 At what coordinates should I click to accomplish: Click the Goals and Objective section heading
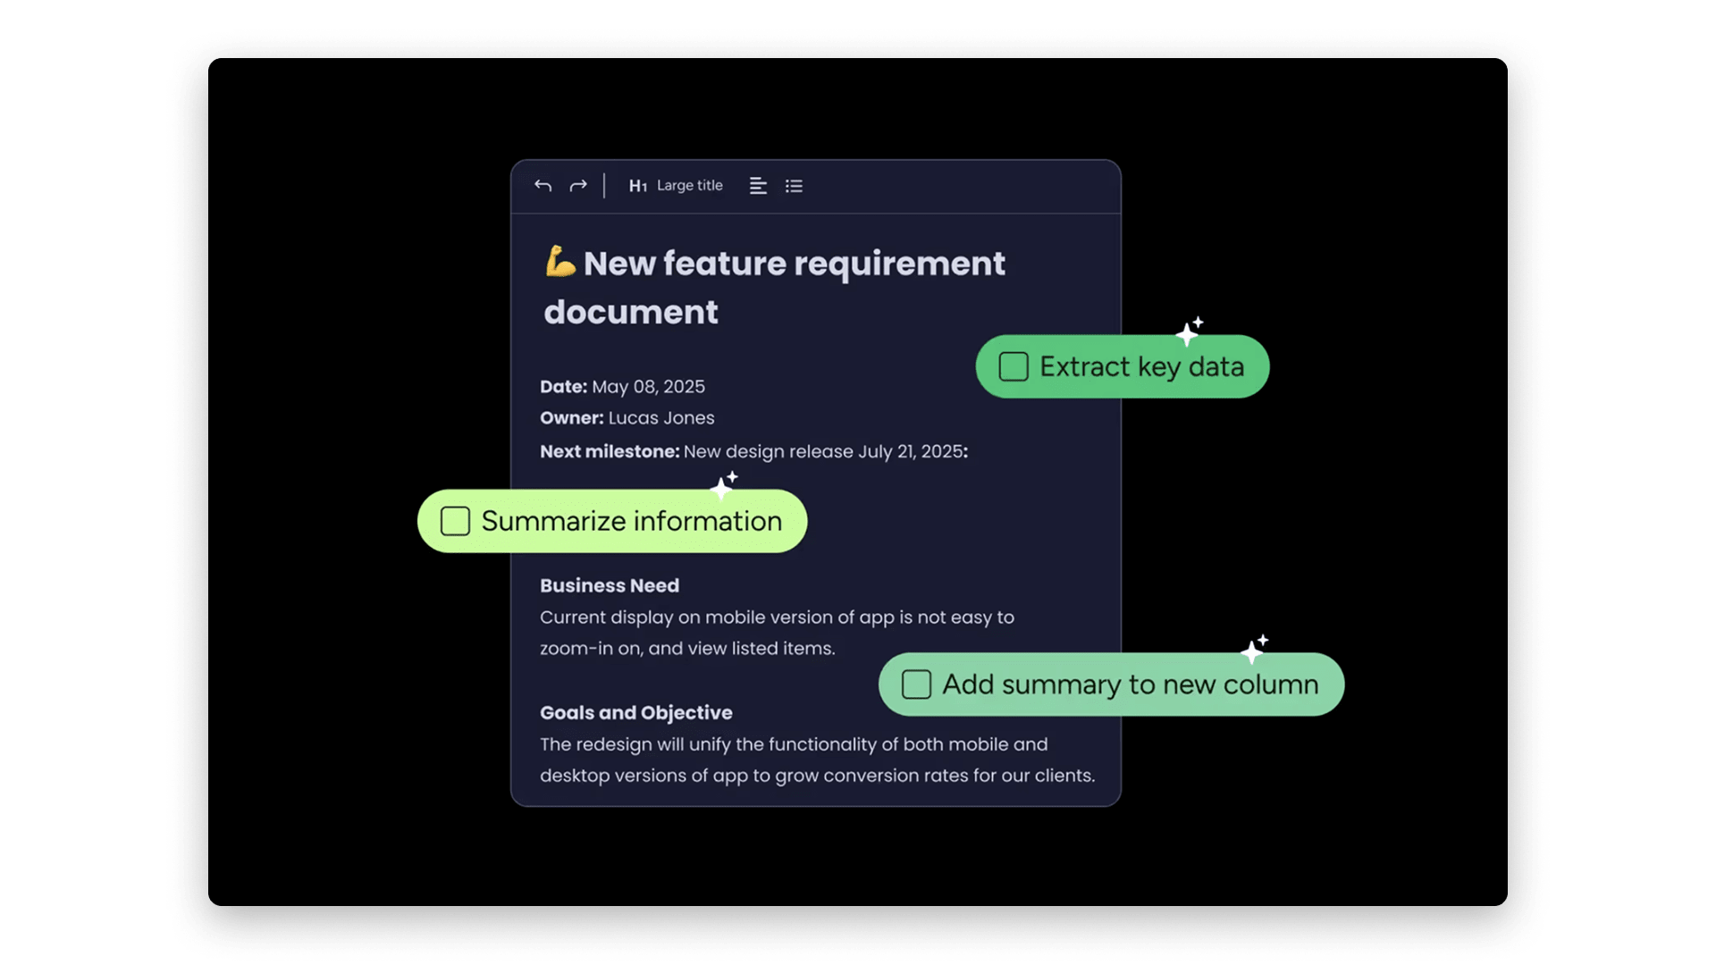(635, 712)
